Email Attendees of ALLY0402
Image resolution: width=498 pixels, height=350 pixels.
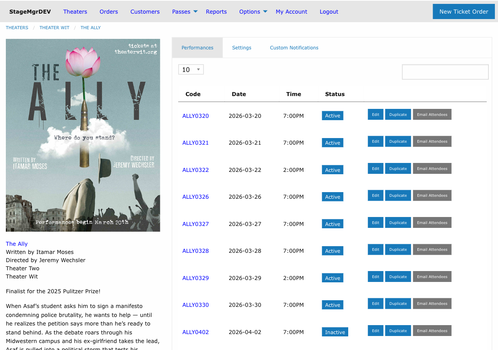click(x=432, y=331)
